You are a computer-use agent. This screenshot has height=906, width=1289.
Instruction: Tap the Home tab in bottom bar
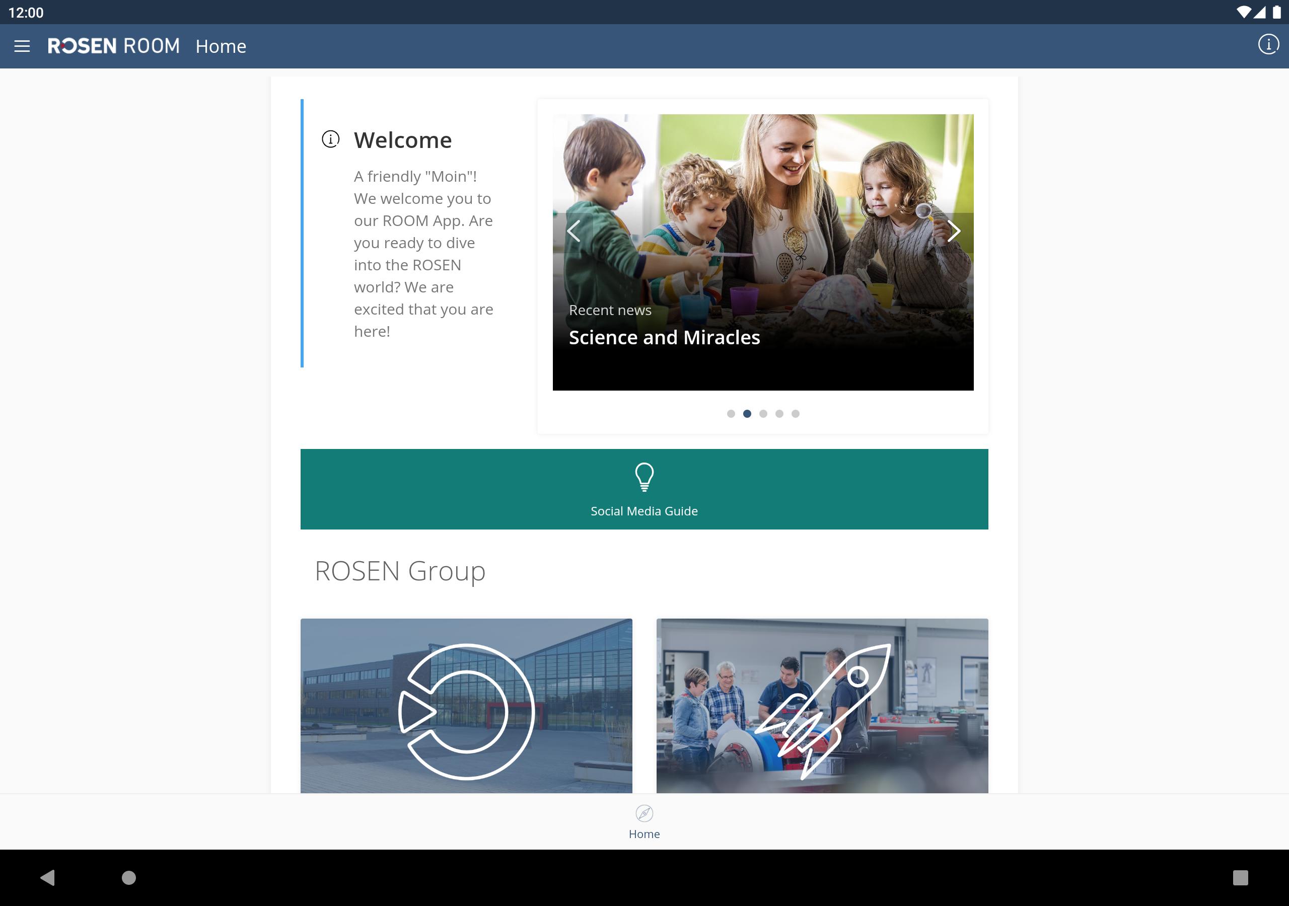click(644, 822)
